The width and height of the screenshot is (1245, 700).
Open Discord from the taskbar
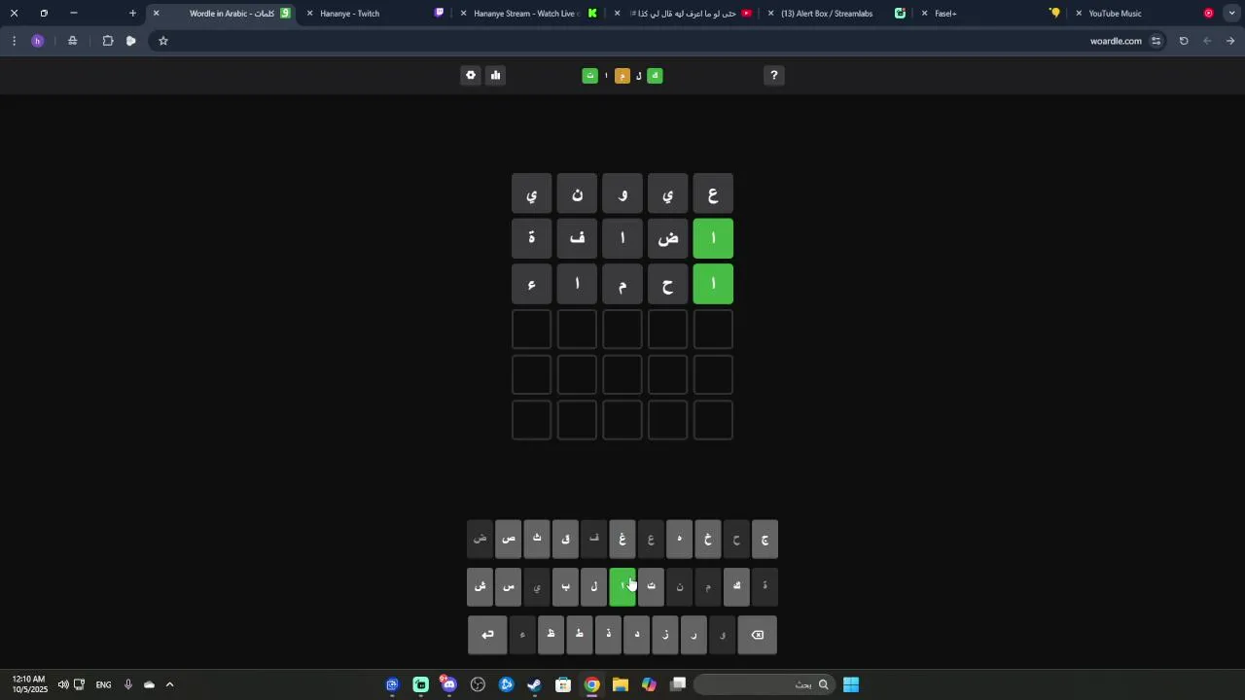(x=449, y=684)
